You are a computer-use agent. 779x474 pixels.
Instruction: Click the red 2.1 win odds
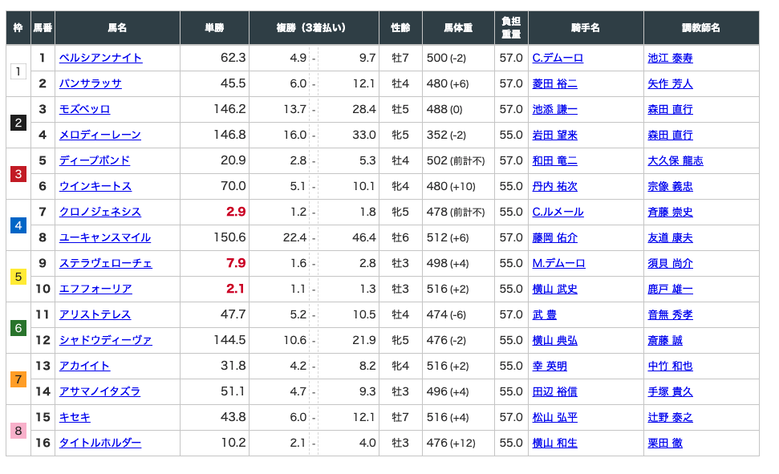coord(235,289)
